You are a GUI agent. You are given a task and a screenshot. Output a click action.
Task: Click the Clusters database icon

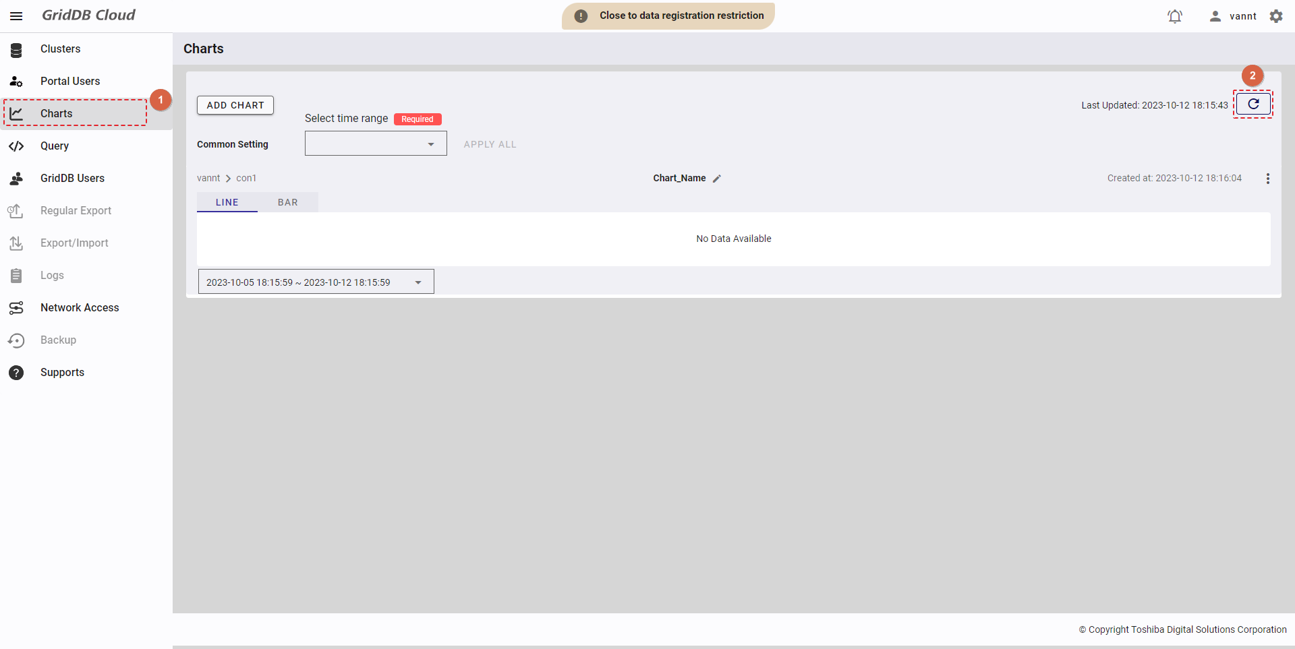tap(16, 49)
